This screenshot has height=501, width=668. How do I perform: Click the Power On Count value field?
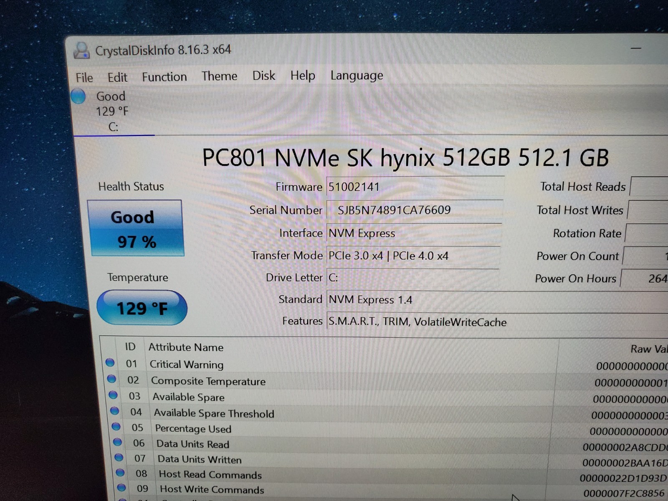[x=645, y=256]
